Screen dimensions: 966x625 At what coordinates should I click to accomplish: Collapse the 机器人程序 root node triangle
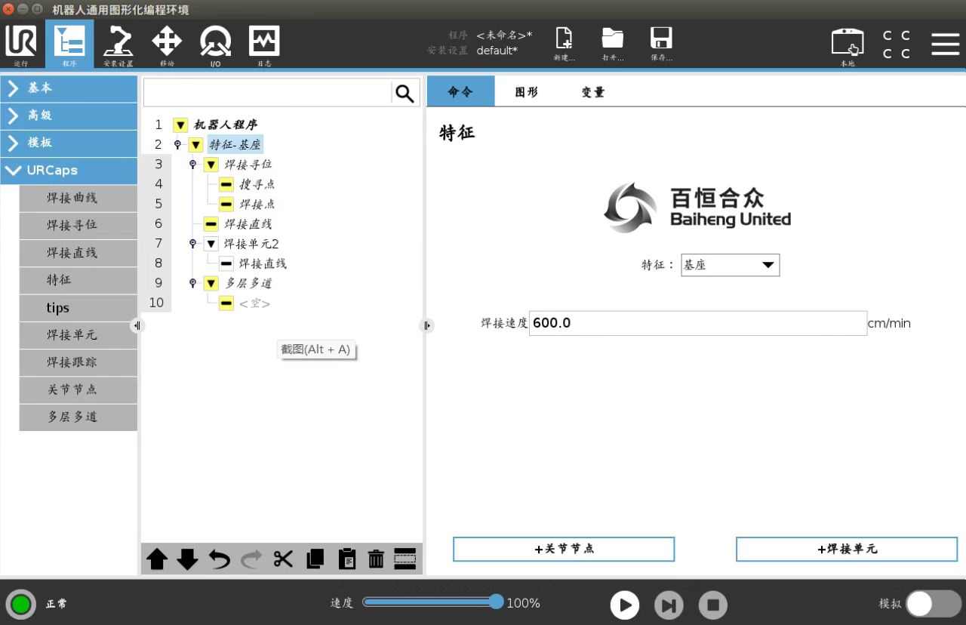coord(180,125)
